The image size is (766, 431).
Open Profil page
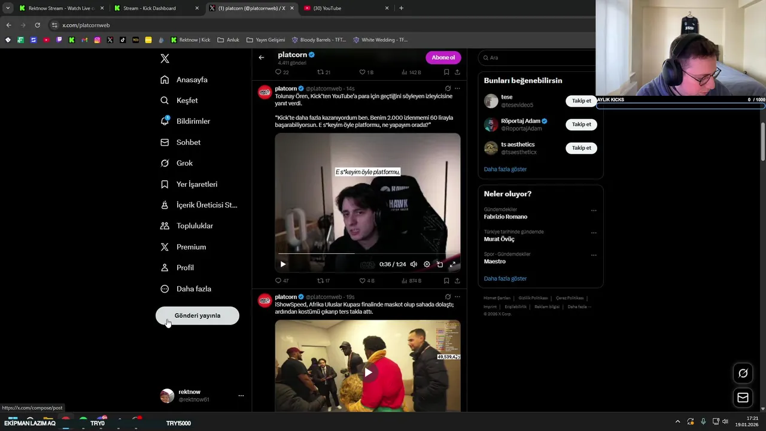coord(177,268)
